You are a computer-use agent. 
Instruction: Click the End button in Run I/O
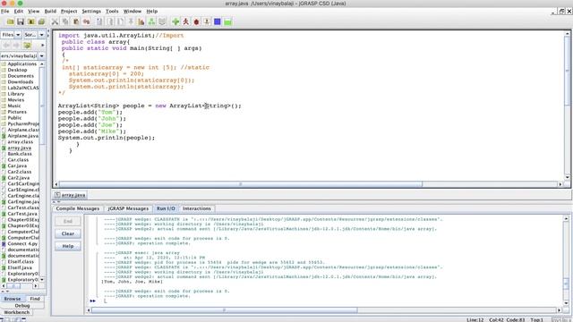(68, 221)
